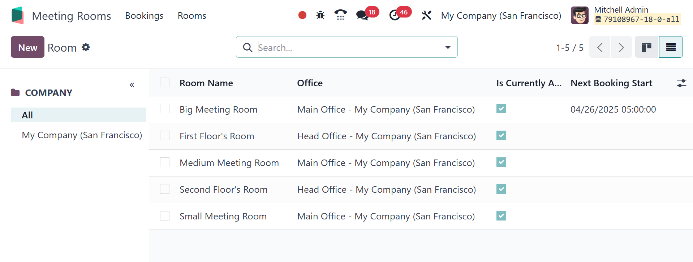Open the activities clock icon
This screenshot has width=693, height=262.
coord(395,15)
